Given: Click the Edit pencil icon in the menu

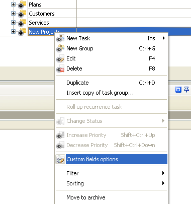Looking at the screenshot, I should coord(60,58).
